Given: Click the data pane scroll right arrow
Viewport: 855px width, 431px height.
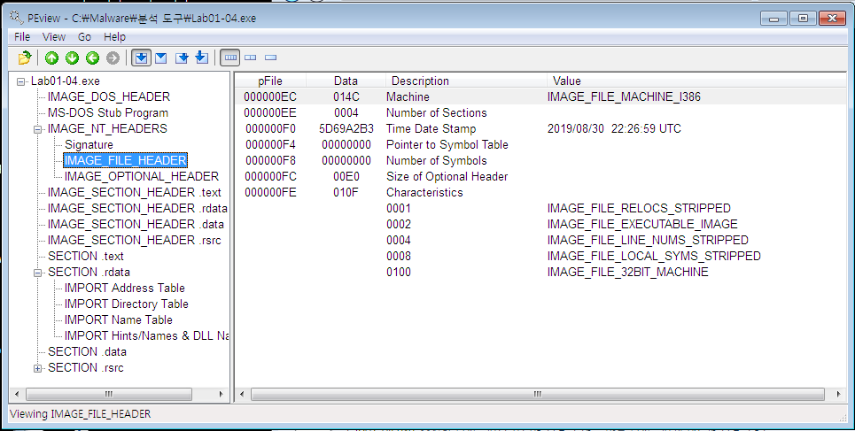Looking at the screenshot, I should [838, 394].
